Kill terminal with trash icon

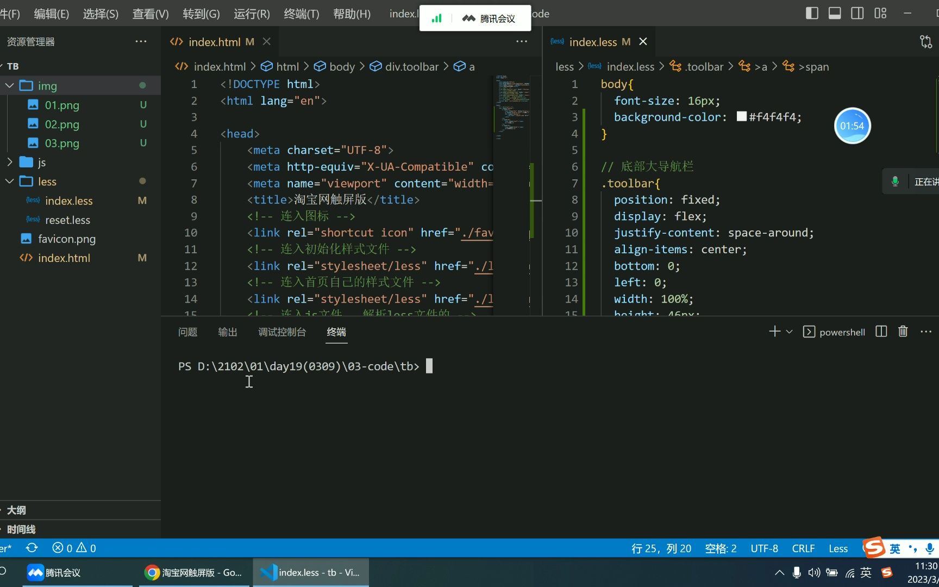(903, 332)
